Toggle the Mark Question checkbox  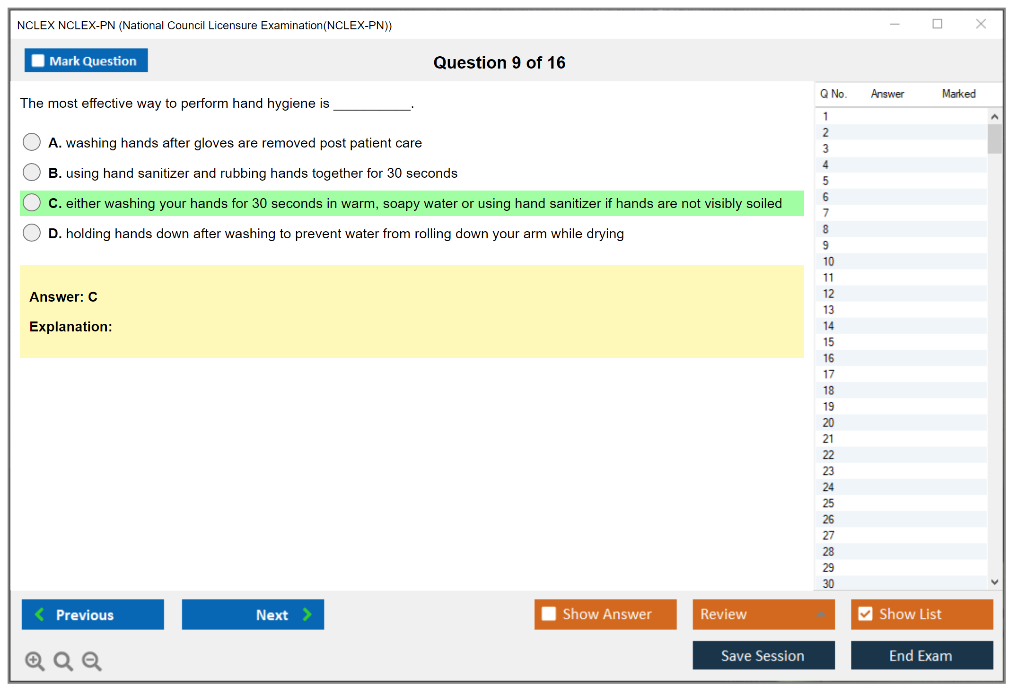tap(38, 61)
